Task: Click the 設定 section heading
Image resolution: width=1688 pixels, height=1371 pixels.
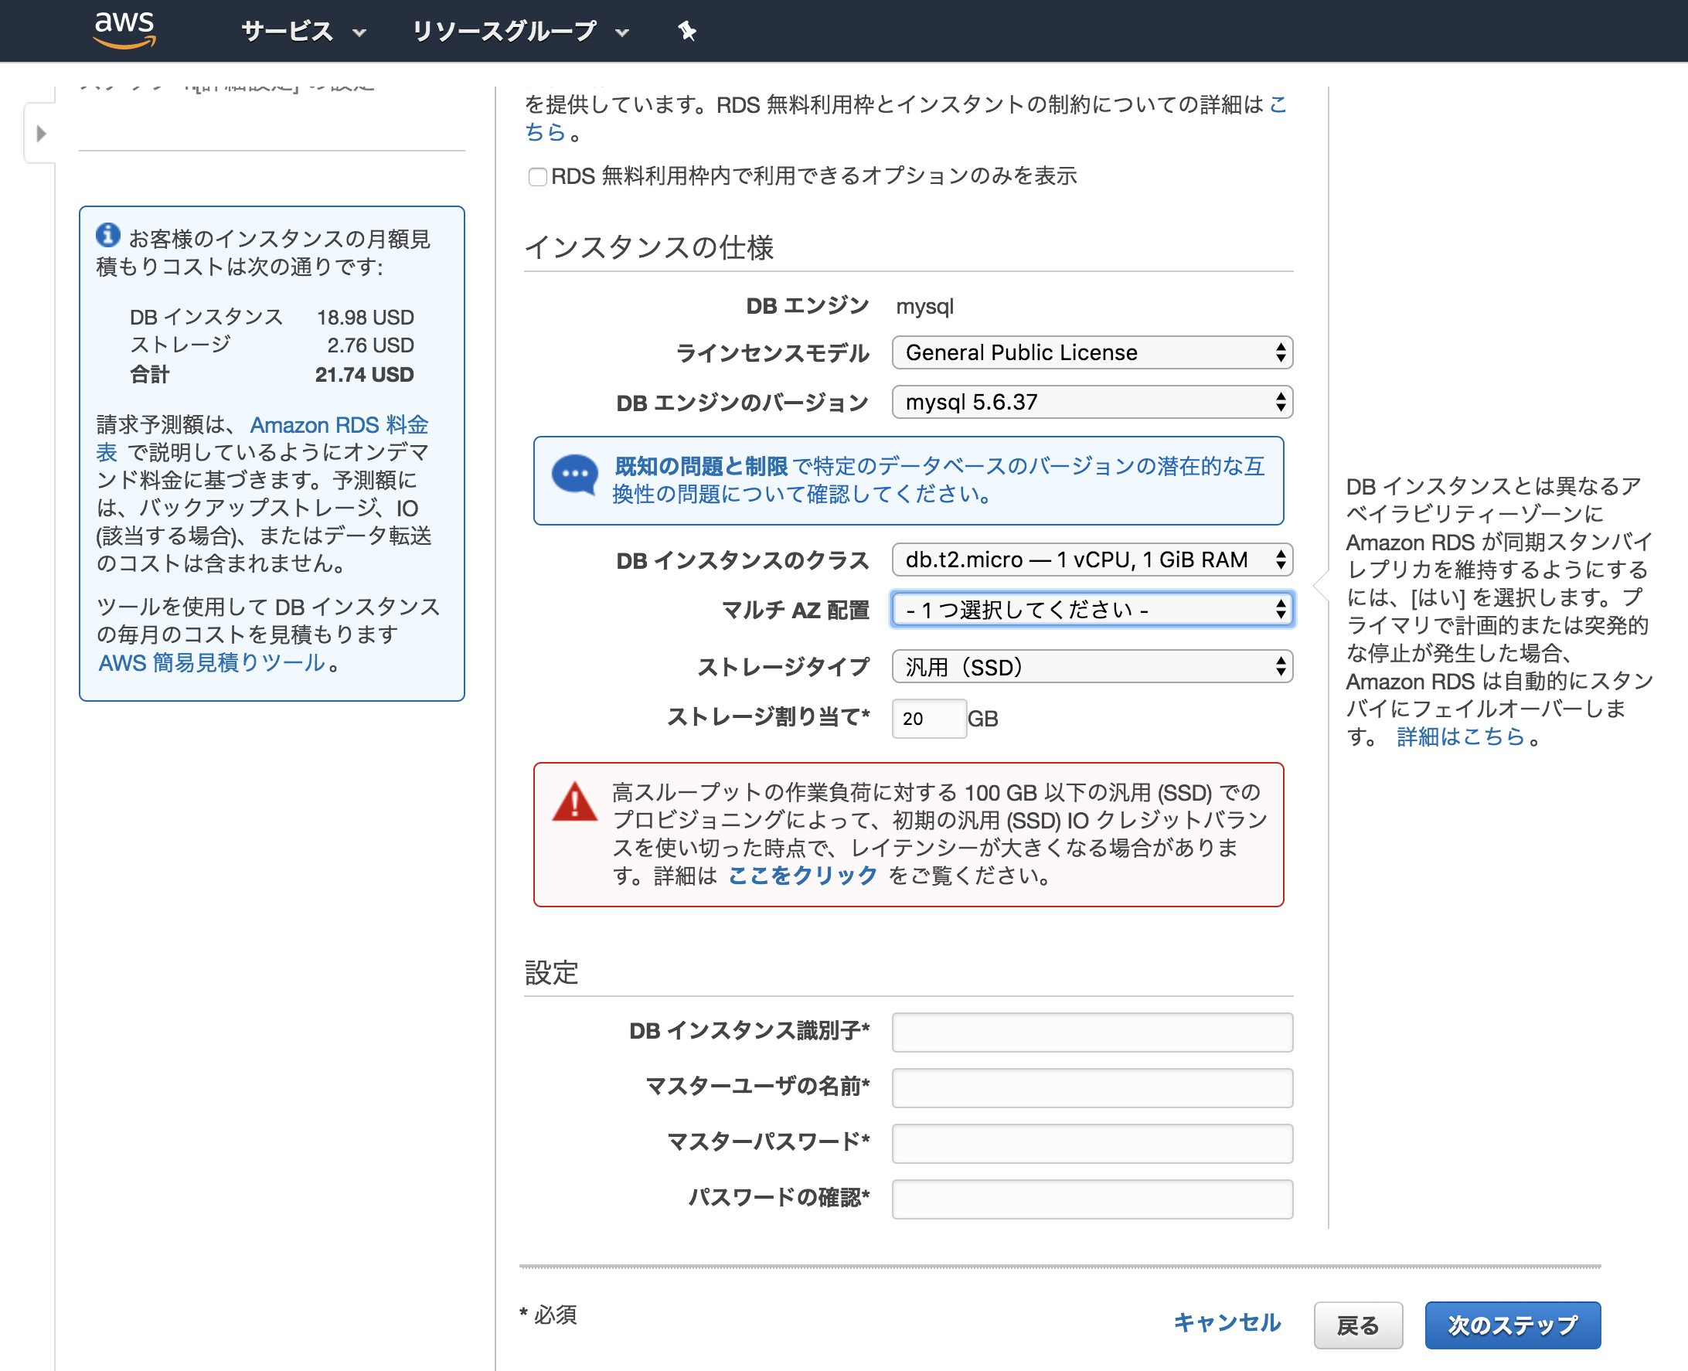Action: tap(551, 972)
